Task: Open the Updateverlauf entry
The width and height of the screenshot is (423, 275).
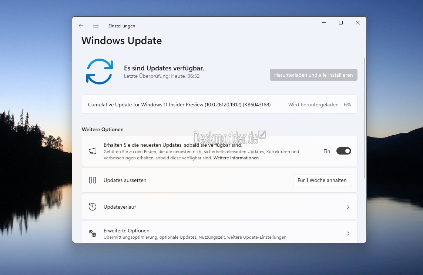Action: pos(219,207)
